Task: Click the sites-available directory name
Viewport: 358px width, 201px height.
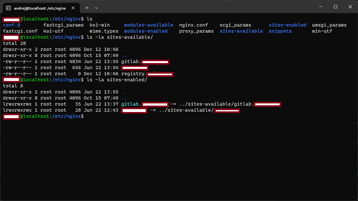Action: 241,31
